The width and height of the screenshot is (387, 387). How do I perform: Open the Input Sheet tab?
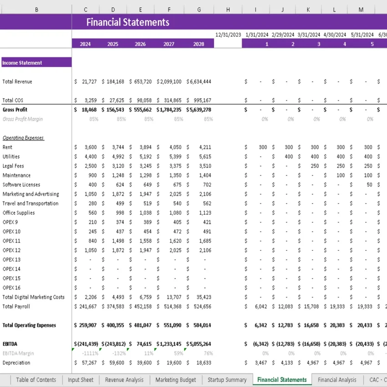(81, 380)
